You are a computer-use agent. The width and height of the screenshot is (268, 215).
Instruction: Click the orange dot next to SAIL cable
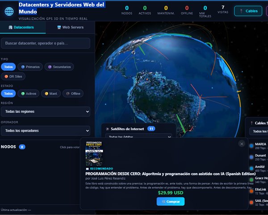[x=251, y=203]
